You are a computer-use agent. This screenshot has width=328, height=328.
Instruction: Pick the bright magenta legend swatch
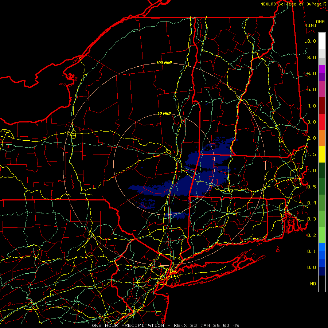tap(322, 69)
